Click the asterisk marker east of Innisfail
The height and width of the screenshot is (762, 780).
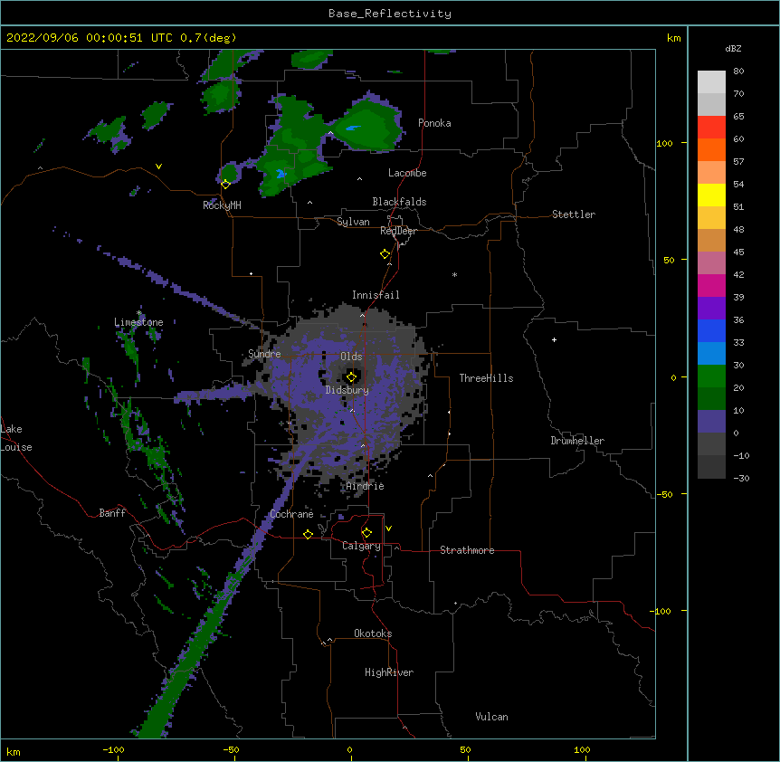click(x=454, y=274)
